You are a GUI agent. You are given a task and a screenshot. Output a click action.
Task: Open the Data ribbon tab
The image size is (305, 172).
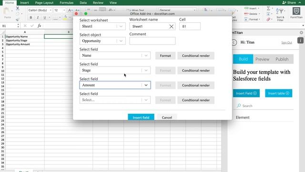point(83,3)
